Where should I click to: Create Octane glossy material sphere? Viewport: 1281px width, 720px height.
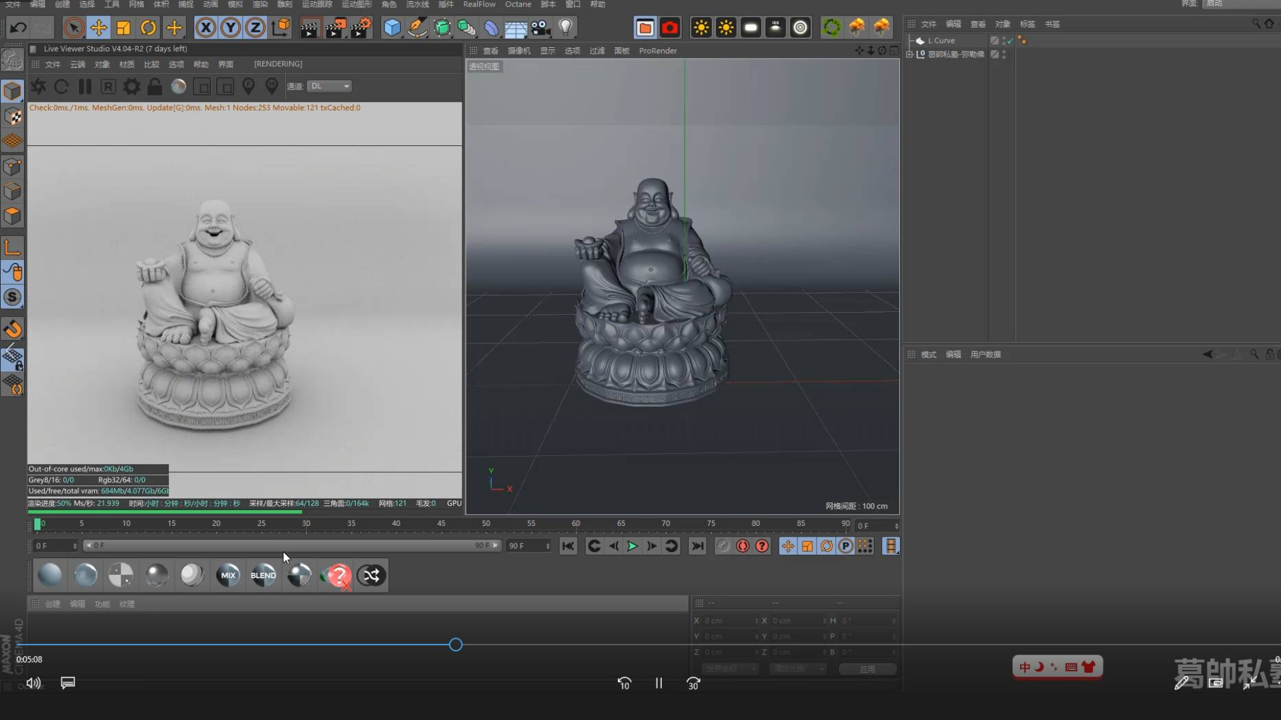(x=85, y=575)
